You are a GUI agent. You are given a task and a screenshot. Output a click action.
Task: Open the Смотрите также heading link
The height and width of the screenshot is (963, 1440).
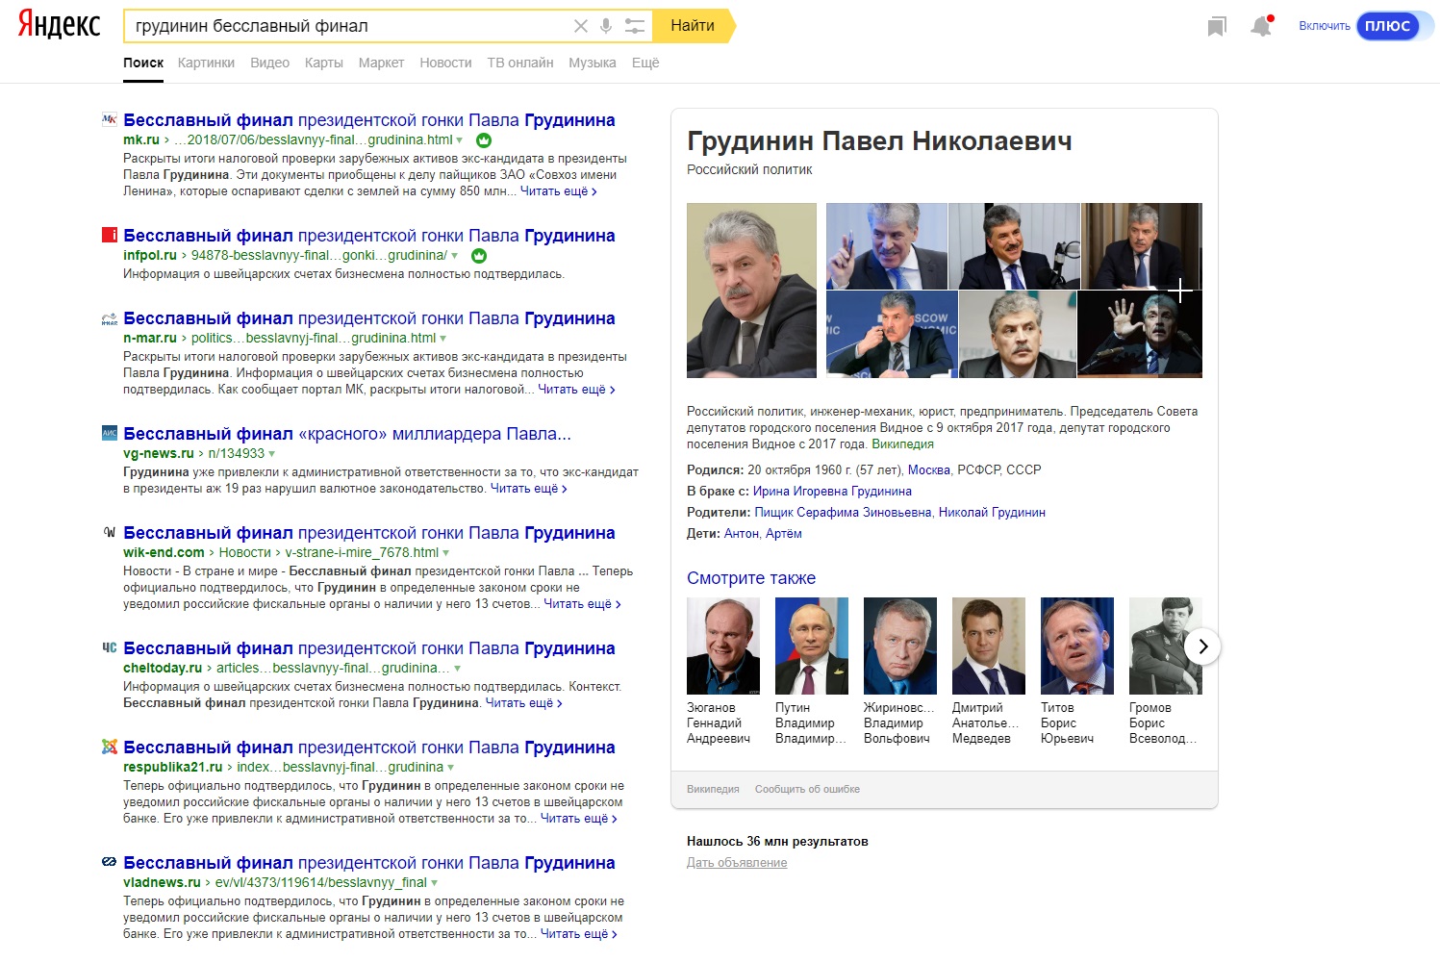coord(751,578)
